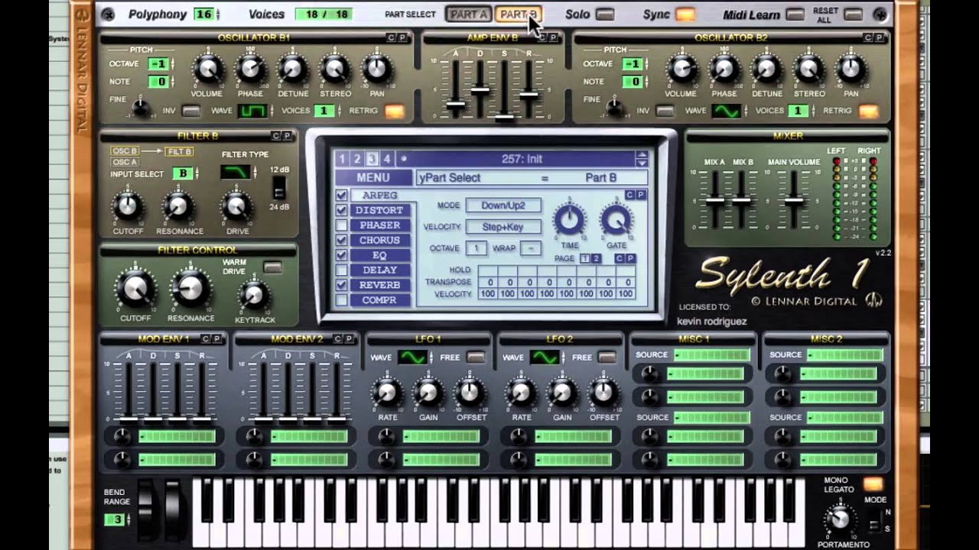The width and height of the screenshot is (979, 550).
Task: Click the Filter B Cutoff knob
Action: point(128,206)
